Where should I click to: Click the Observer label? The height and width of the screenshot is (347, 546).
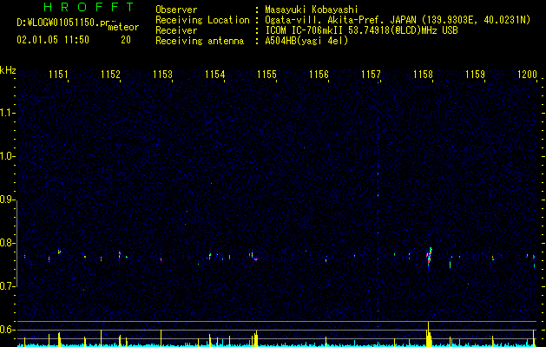[x=176, y=10]
